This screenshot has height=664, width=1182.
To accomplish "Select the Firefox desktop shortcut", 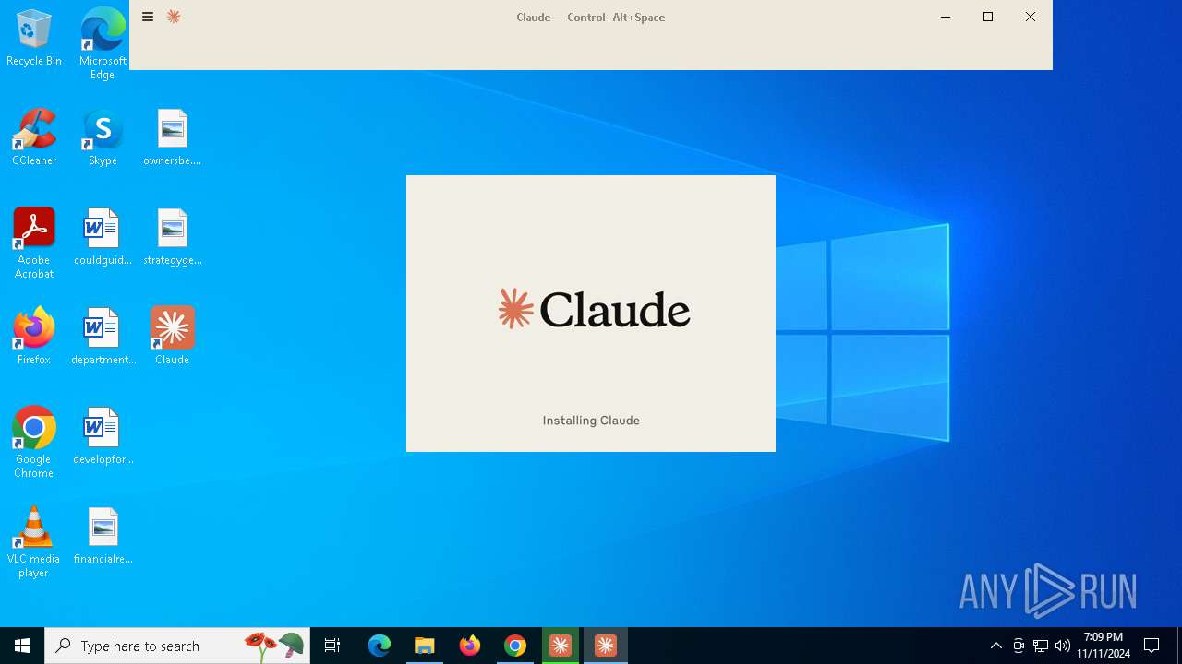I will (x=34, y=337).
